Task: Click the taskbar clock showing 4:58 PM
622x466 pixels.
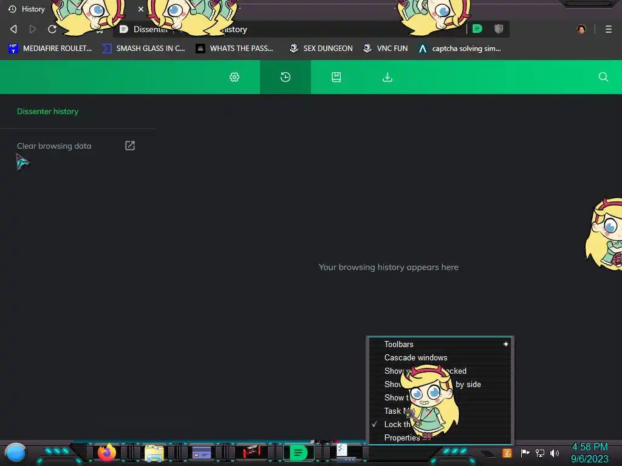Action: 590,453
